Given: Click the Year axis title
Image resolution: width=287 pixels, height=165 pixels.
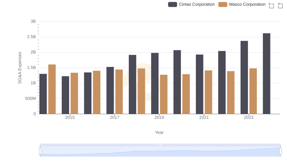Looking at the screenshot, I should point(159,132).
